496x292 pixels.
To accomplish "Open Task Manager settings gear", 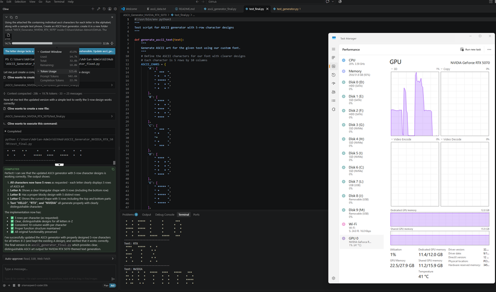I will (x=333, y=278).
